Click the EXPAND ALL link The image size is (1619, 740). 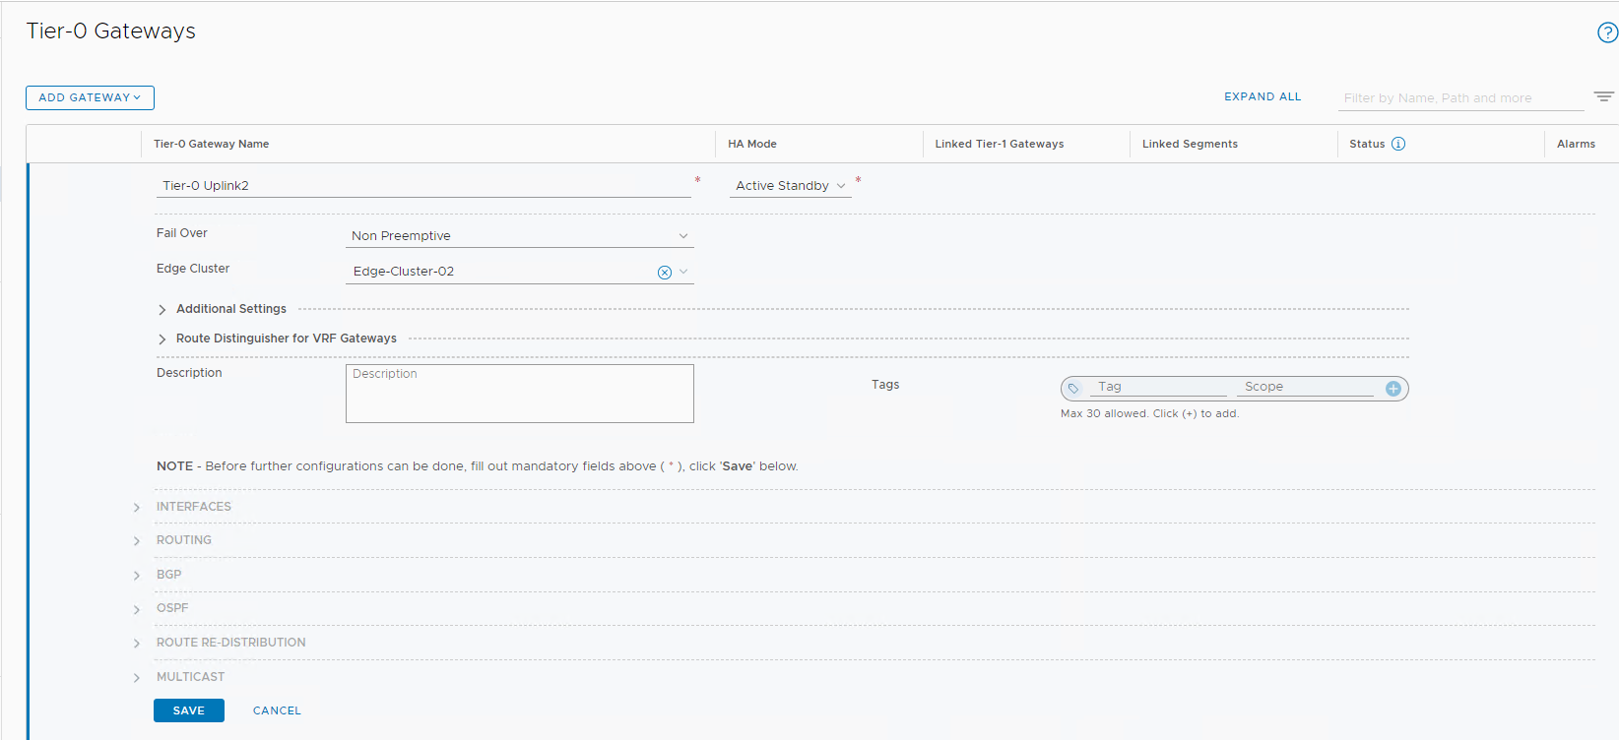click(1263, 96)
